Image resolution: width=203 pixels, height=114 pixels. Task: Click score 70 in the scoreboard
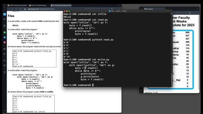pos(187,55)
